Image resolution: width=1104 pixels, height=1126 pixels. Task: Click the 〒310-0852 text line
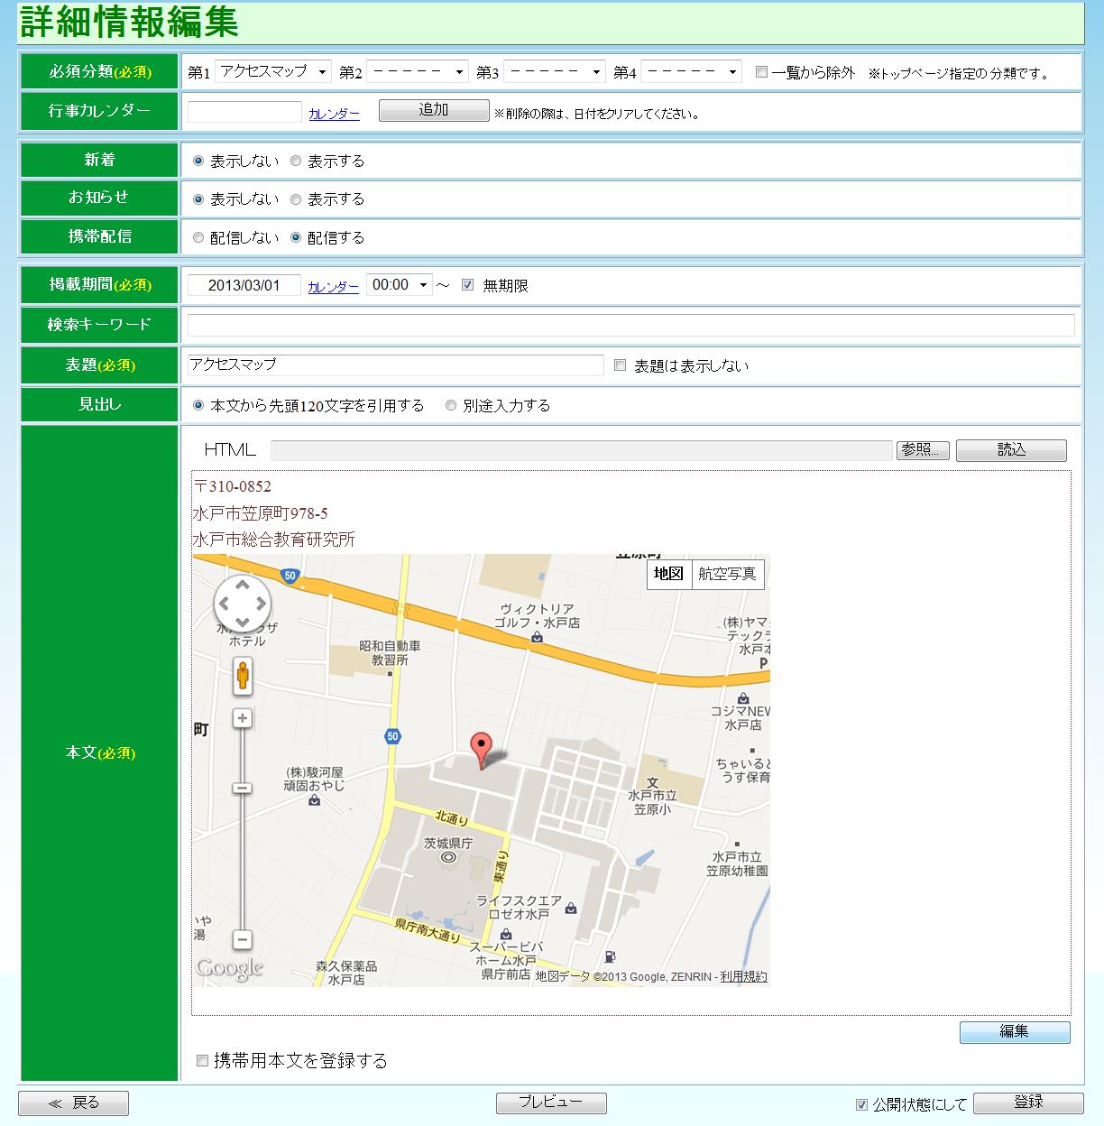[233, 486]
